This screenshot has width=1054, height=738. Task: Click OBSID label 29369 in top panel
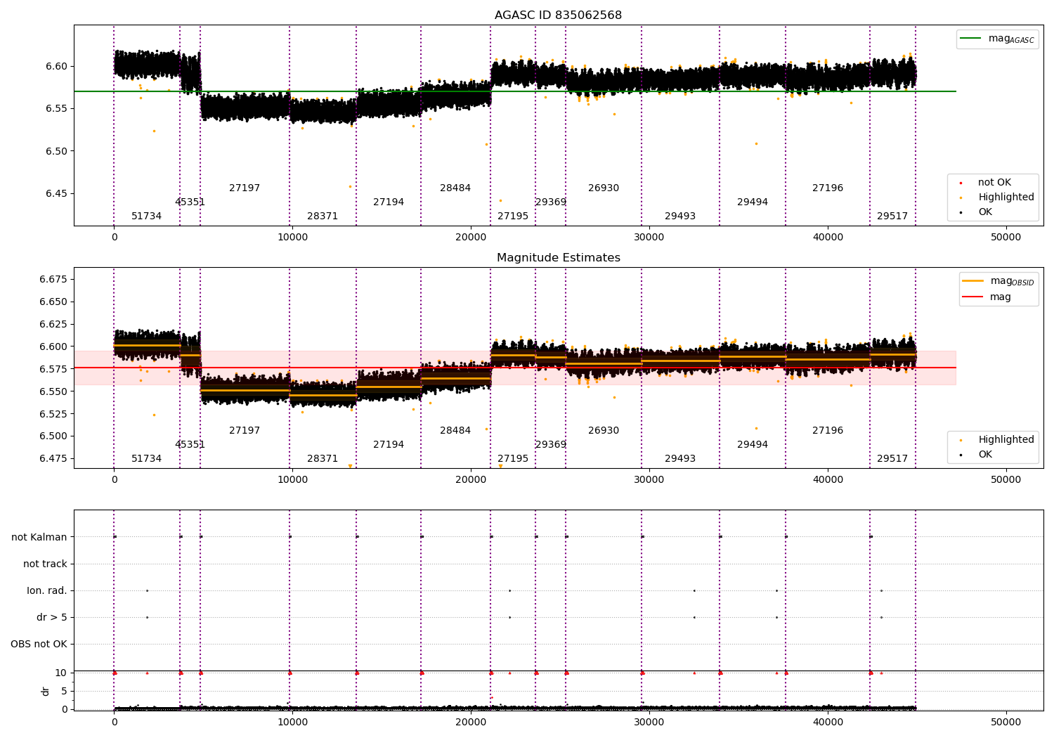click(x=551, y=202)
